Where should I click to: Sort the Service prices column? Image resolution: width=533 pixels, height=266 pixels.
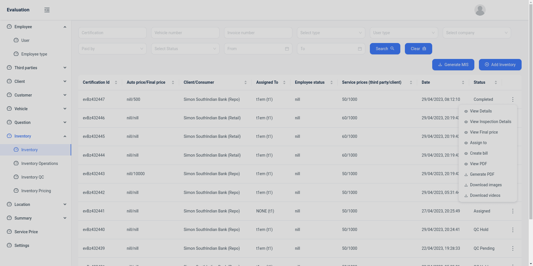tap(411, 82)
